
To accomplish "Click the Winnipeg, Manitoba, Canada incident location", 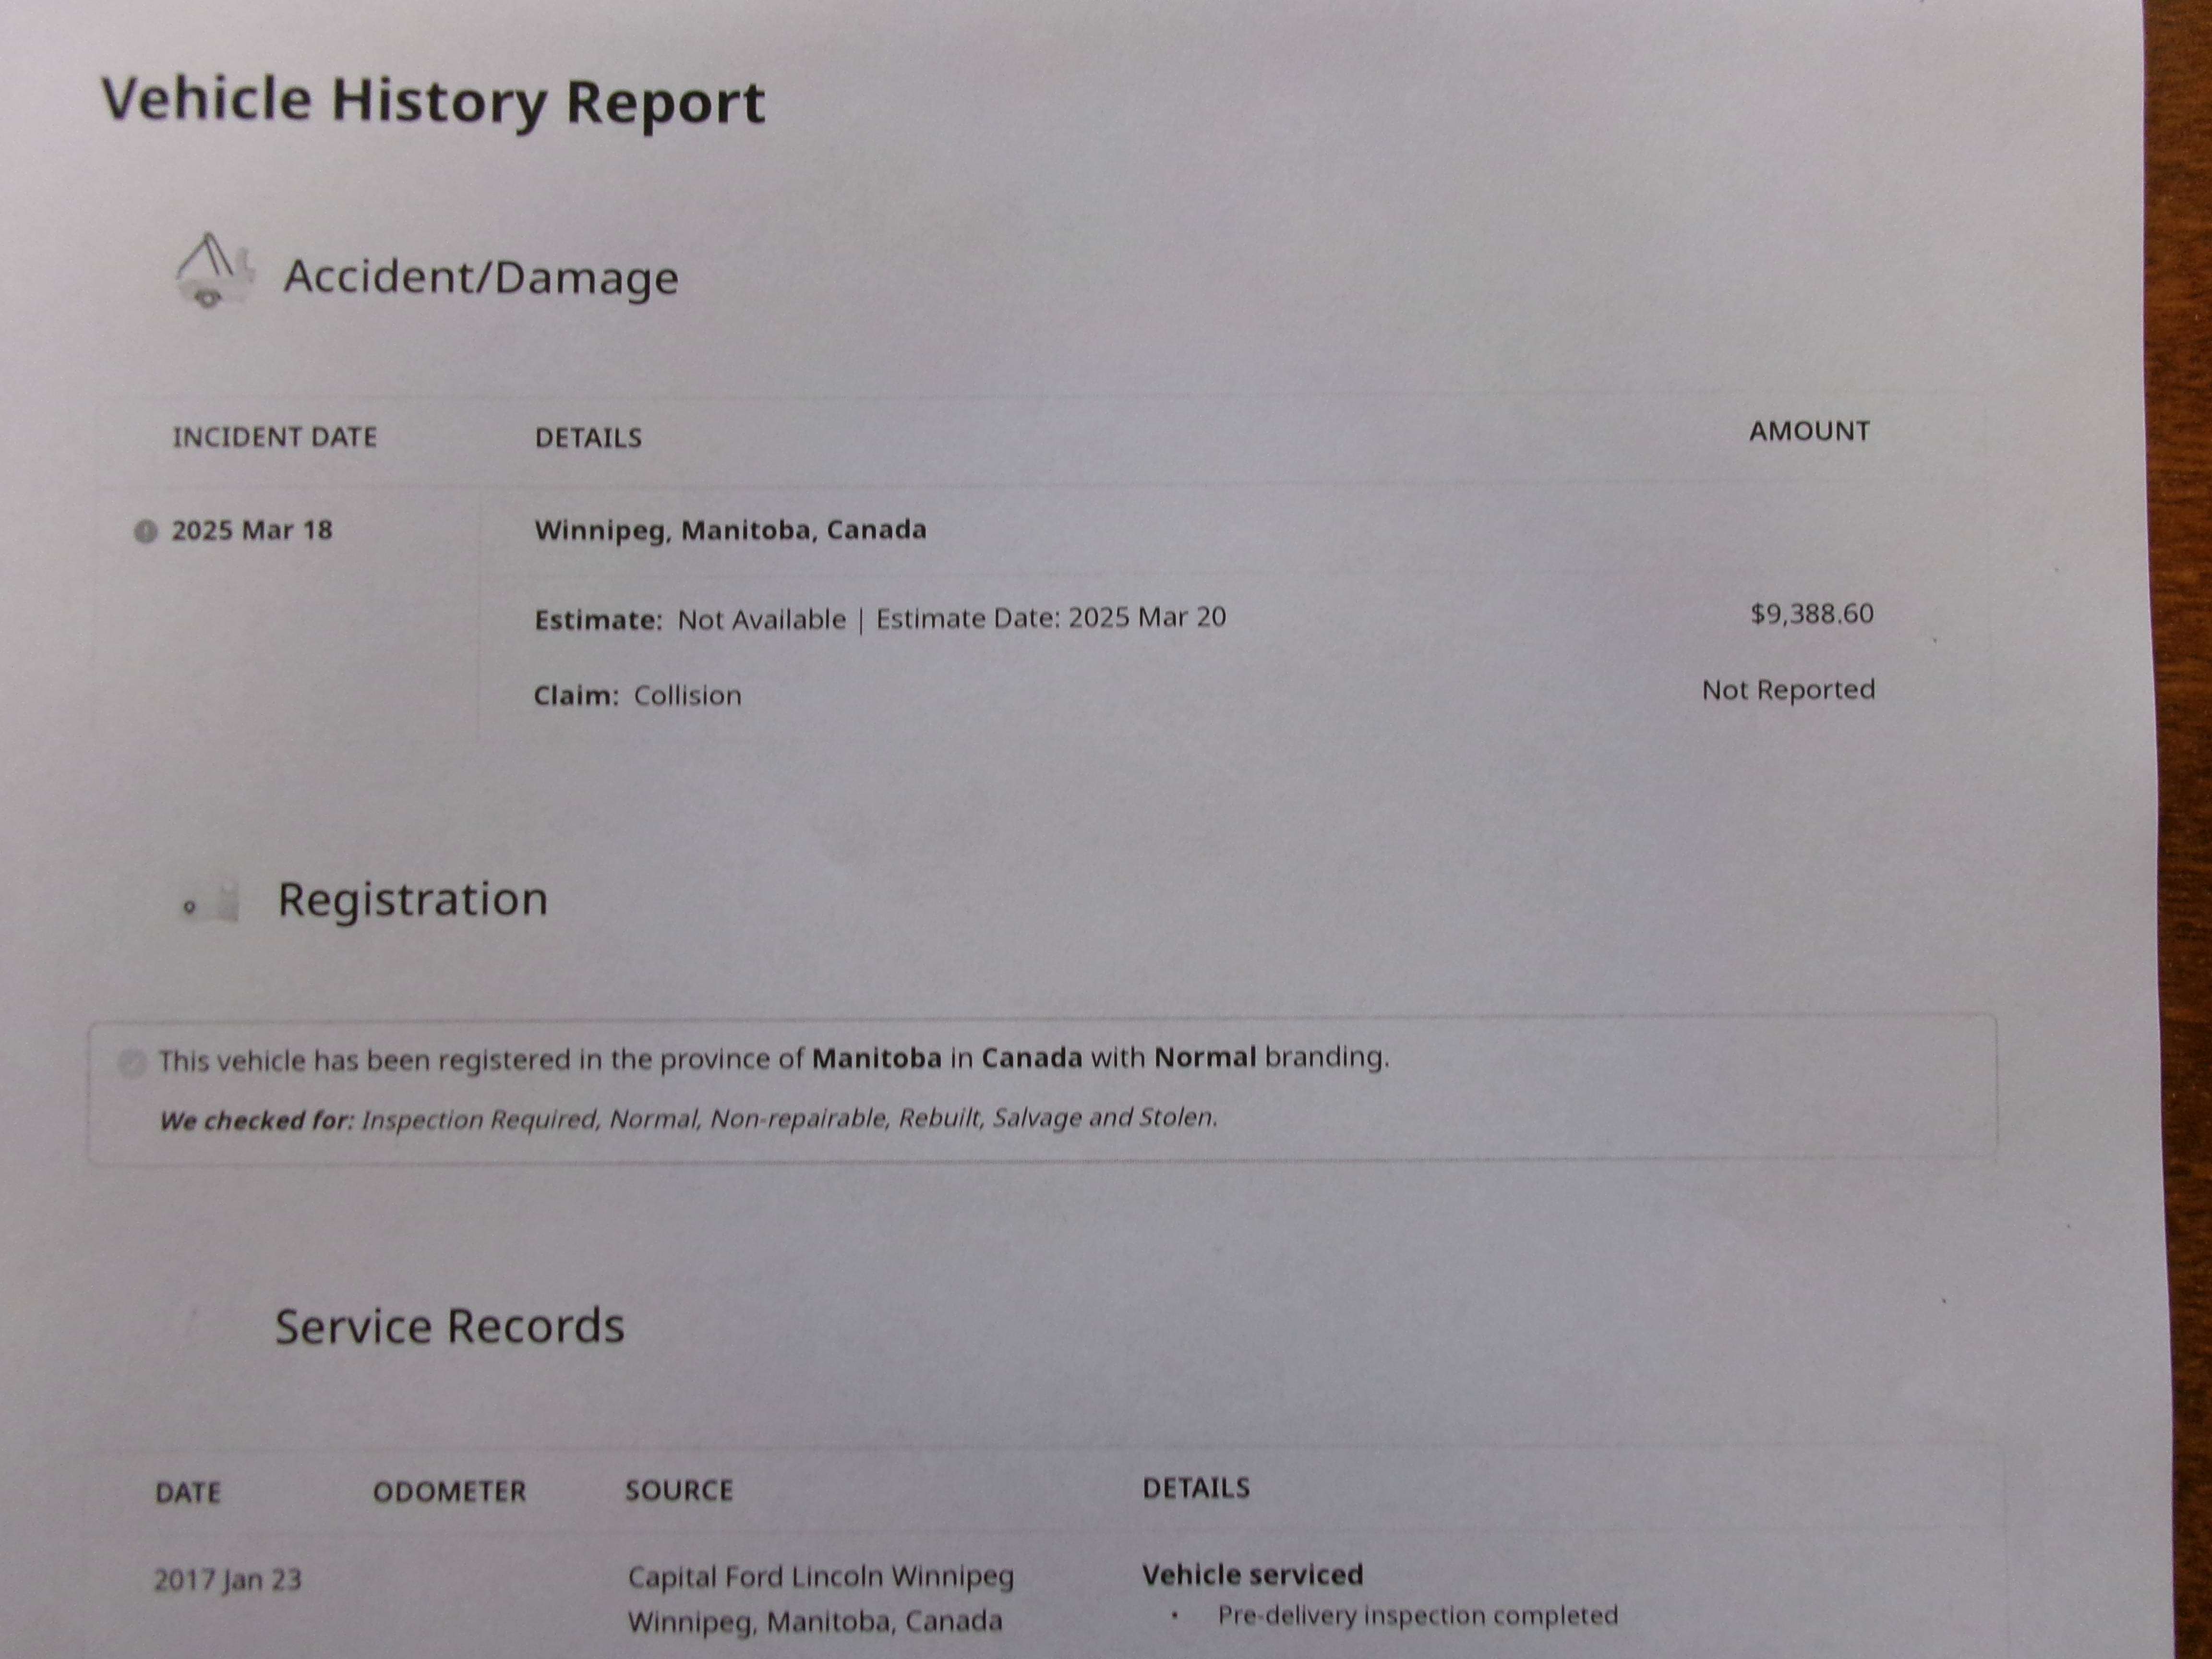I will [x=730, y=530].
